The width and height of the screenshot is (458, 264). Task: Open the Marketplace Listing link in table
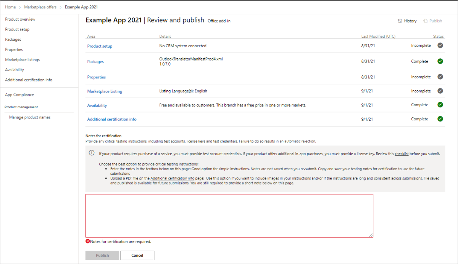(x=105, y=91)
